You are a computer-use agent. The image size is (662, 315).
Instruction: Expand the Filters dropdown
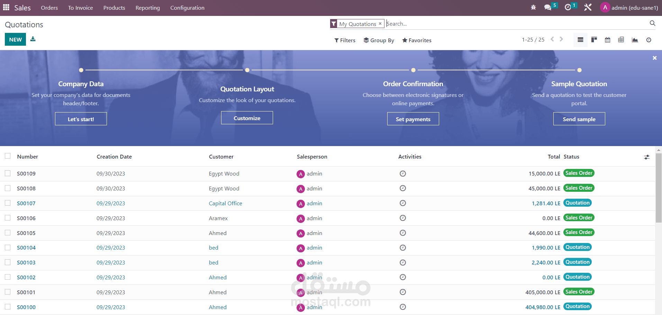[x=345, y=40]
